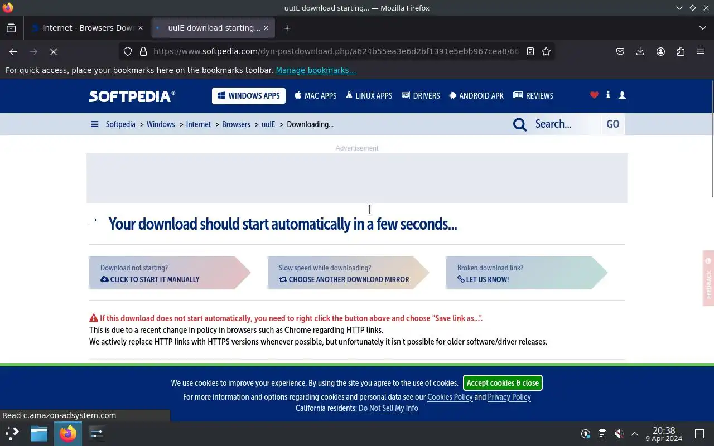The height and width of the screenshot is (446, 714).
Task: Go back to the previous page
Action: (x=13, y=51)
